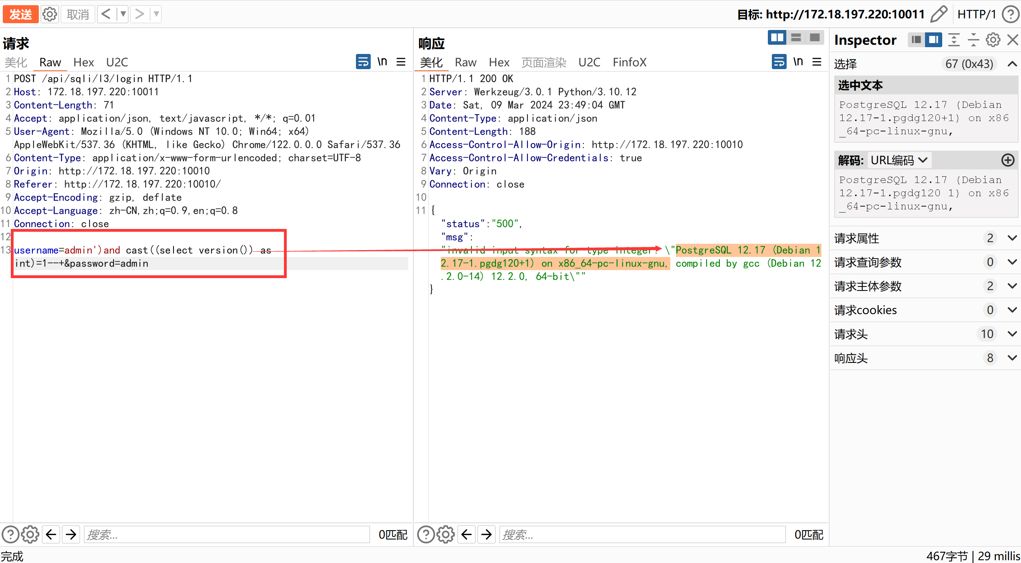The image size is (1021, 563).
Task: Expand the 响应头 section in Inspector
Action: coord(1012,358)
